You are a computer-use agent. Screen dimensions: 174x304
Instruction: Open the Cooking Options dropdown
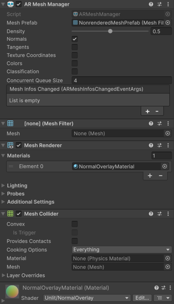pyautogui.click(x=122, y=250)
